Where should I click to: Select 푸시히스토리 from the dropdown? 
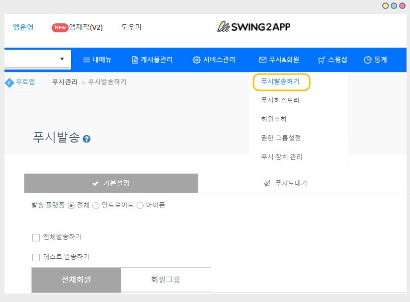pyautogui.click(x=280, y=100)
